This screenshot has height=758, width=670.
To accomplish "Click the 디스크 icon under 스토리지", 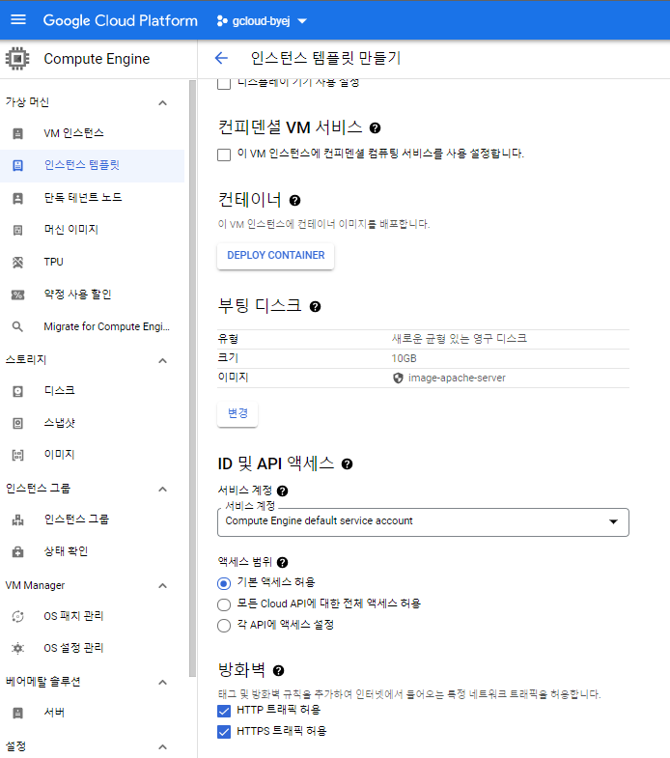I will 18,392.
